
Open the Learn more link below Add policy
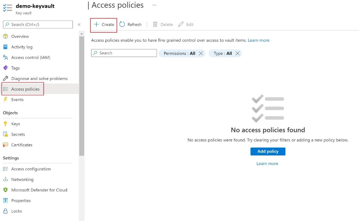pos(268,163)
